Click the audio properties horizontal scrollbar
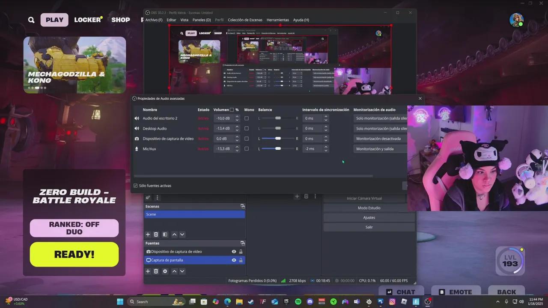 click(253, 176)
